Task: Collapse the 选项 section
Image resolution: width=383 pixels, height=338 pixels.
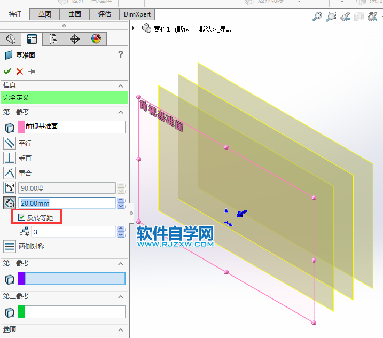Action: 121,330
